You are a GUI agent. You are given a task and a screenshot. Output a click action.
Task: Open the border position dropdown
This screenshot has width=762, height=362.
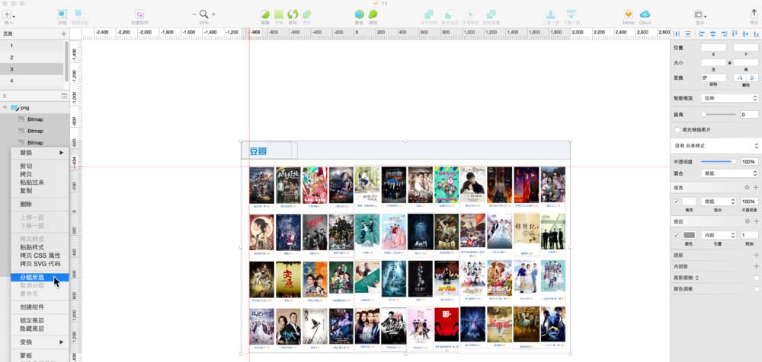(719, 235)
